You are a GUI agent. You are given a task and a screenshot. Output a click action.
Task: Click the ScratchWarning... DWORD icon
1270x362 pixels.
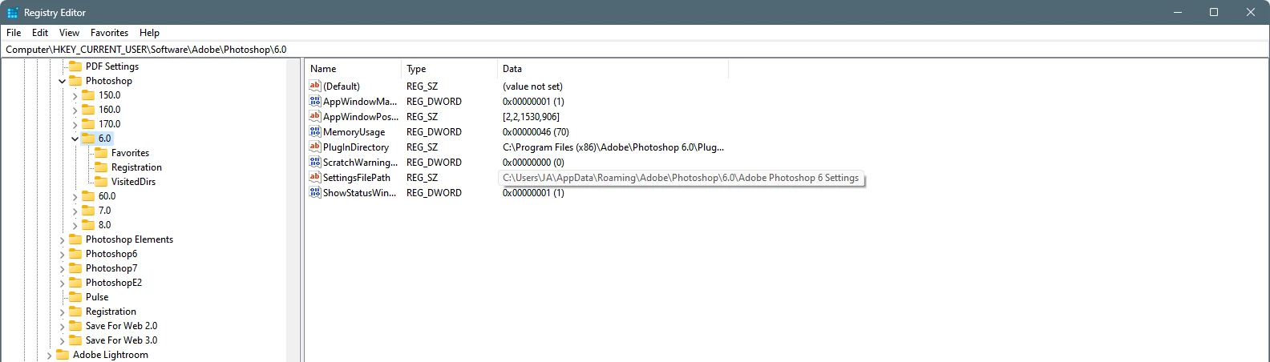tap(315, 162)
